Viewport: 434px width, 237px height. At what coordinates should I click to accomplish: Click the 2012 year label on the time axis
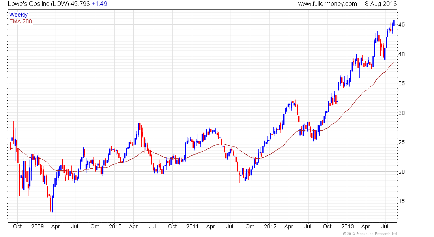coord(270,226)
